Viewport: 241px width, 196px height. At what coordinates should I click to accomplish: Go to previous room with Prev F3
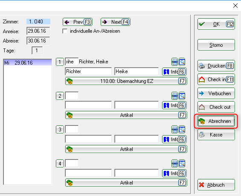[78, 22]
